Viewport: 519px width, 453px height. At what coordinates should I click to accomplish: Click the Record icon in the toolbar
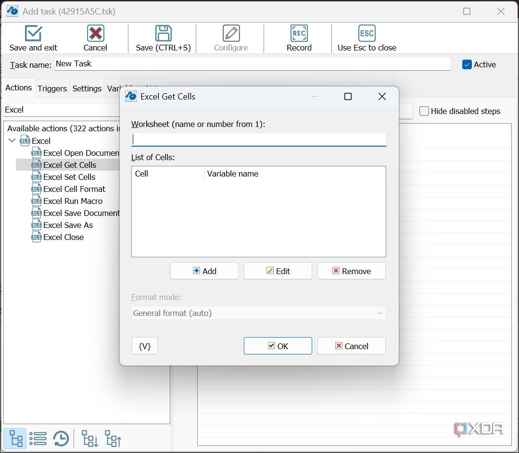tap(299, 33)
